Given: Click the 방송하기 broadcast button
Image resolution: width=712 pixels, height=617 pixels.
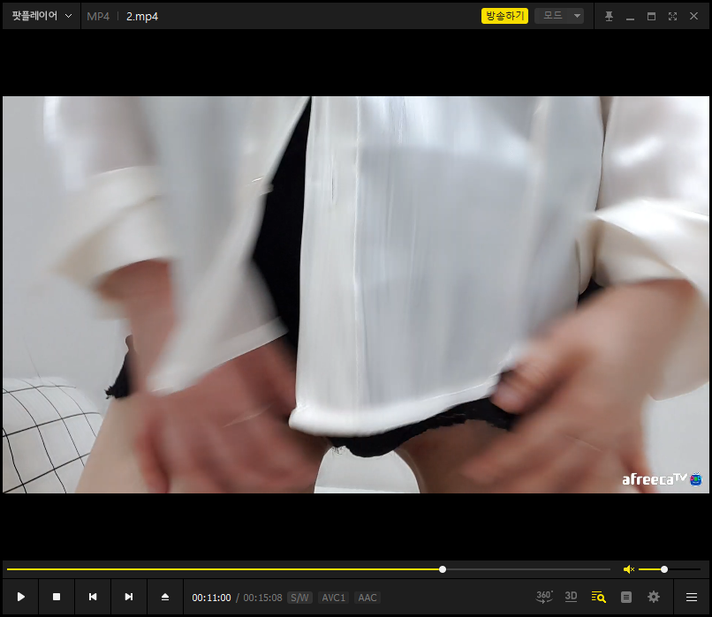Looking at the screenshot, I should 504,16.
